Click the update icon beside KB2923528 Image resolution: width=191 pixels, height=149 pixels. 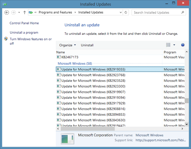click(x=59, y=80)
